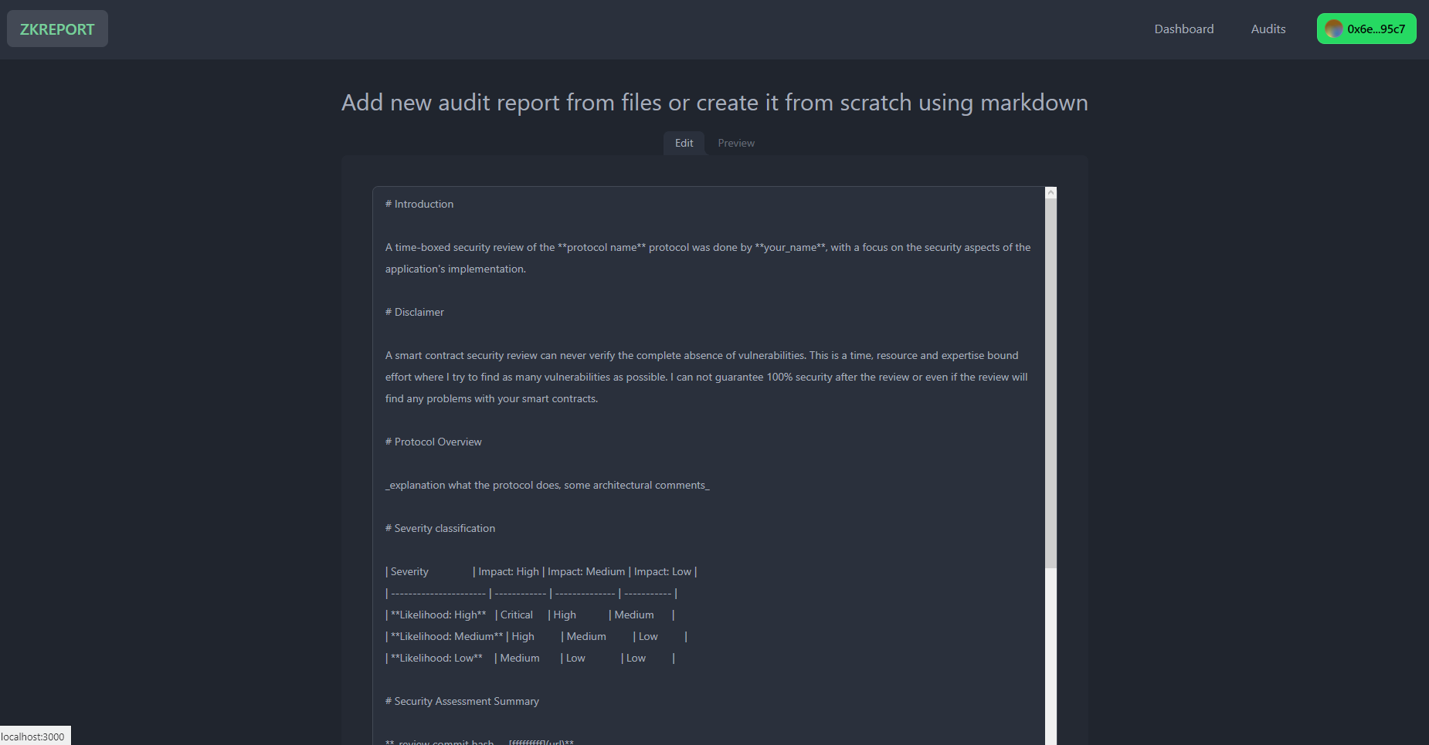
Task: Go to the Dashboard page
Action: point(1184,29)
